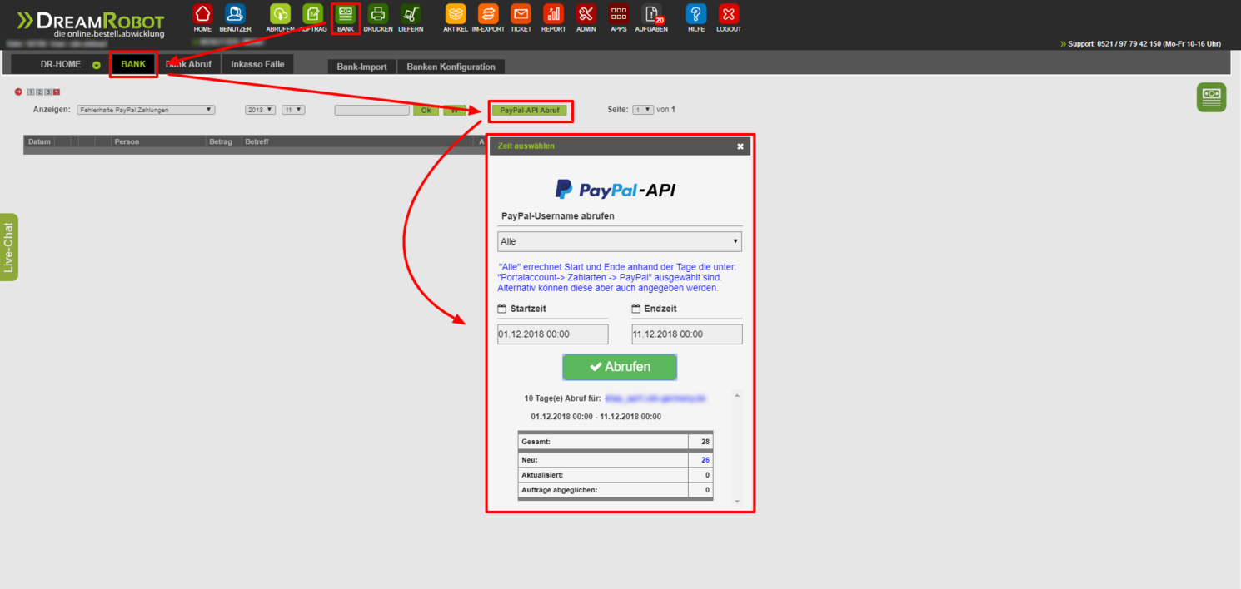Click the red arrow icon above Anzeigen
The image size is (1241, 589).
(x=18, y=92)
